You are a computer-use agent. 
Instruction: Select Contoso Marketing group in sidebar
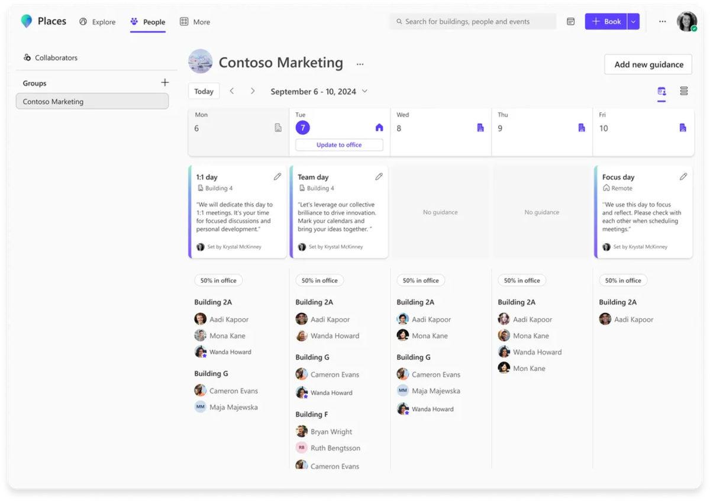tap(92, 102)
